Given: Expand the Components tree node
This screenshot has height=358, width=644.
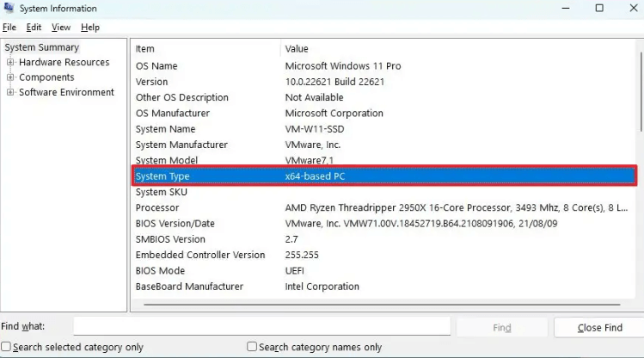Looking at the screenshot, I should coord(10,77).
